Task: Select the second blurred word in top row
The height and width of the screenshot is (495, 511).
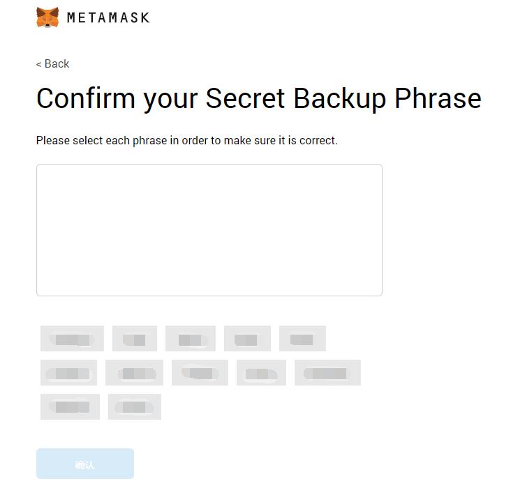Action: tap(135, 339)
